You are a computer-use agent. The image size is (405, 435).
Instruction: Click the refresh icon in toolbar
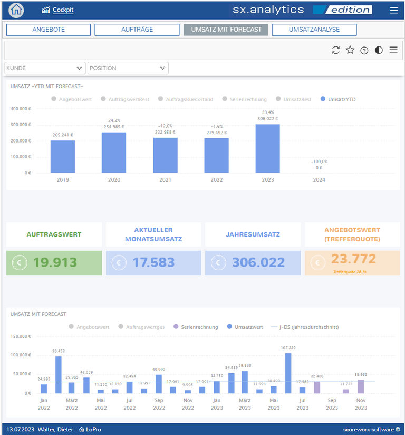click(336, 50)
